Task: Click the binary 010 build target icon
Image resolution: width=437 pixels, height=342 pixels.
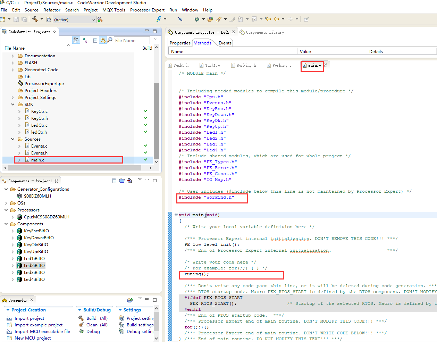Action: 49,19
